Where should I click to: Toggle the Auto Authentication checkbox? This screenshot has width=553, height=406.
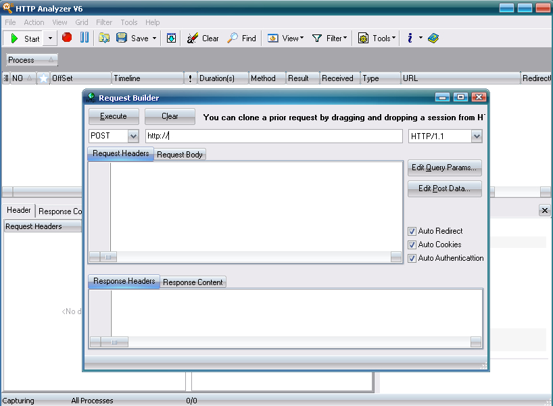(412, 258)
